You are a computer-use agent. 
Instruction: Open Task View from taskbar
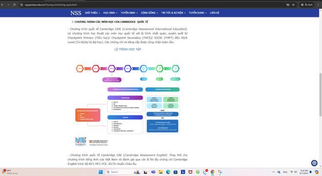click(145, 172)
